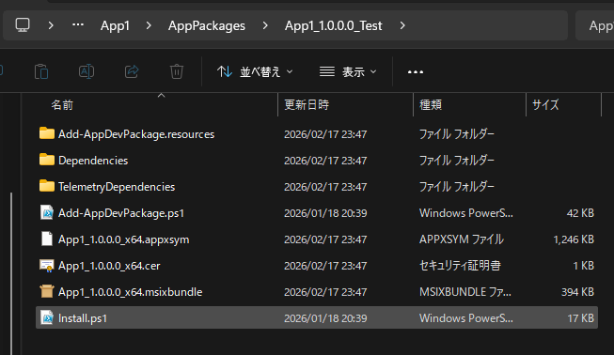Open the 表示 view dropdown
Image resolution: width=614 pixels, height=355 pixels.
[348, 72]
